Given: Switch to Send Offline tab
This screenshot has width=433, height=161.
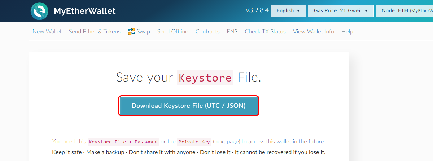Looking at the screenshot, I should 173,32.
